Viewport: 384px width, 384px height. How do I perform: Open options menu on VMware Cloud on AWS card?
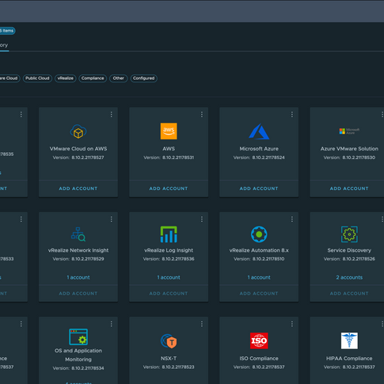112,114
